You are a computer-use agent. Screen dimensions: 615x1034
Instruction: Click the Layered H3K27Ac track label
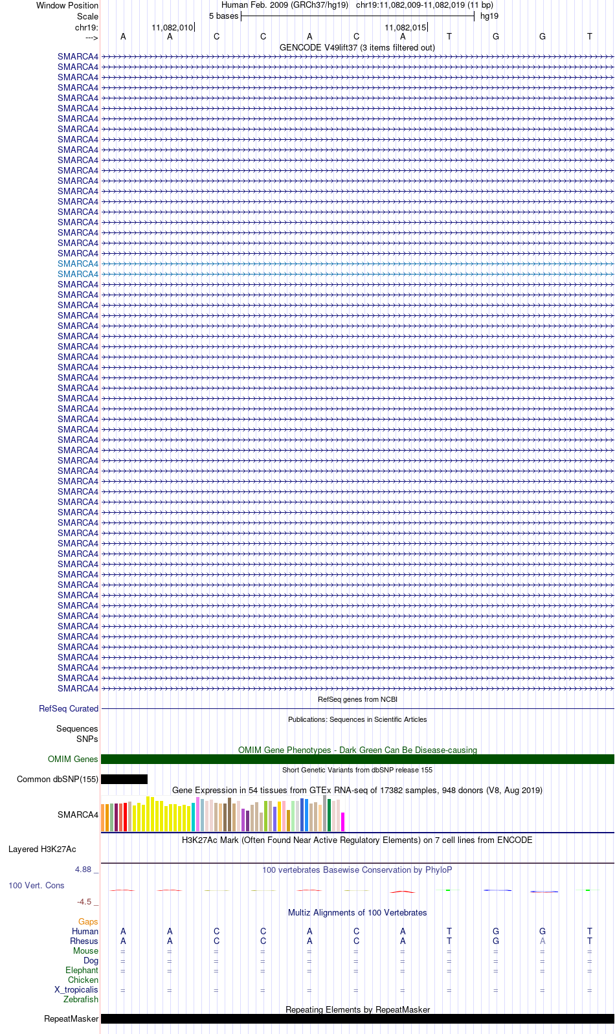42,849
